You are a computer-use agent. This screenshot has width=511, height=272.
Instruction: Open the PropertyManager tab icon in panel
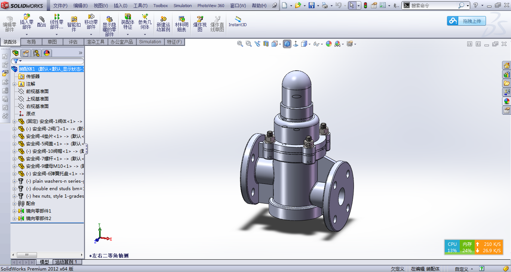coord(25,53)
